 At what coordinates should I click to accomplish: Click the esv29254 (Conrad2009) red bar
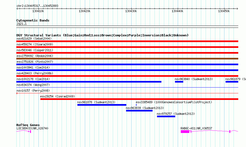tap(139, 99)
